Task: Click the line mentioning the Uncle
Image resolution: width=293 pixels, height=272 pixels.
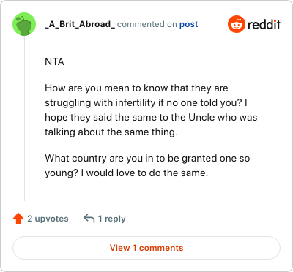Action: pos(151,117)
